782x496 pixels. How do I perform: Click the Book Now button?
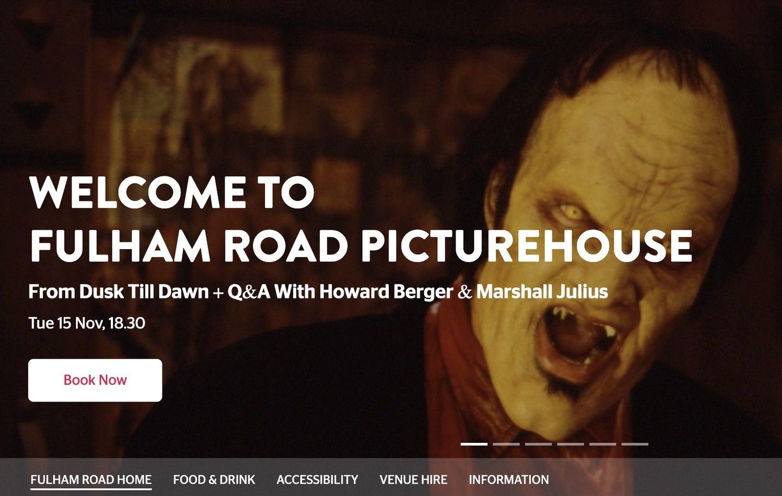[95, 380]
